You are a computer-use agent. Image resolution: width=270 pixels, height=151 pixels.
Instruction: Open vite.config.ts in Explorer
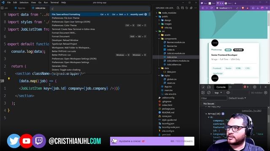168,131
